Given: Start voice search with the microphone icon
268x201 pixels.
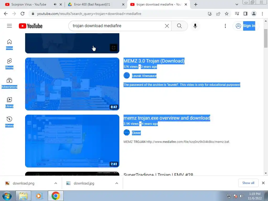Looking at the screenshot, I should (195, 26).
